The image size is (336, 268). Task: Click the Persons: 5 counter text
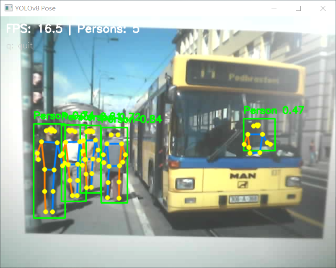(109, 28)
